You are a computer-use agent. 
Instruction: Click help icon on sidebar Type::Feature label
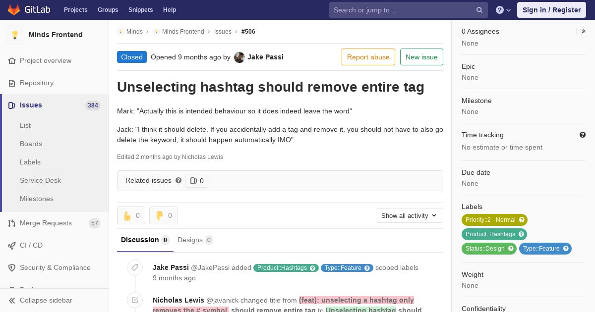(566, 249)
